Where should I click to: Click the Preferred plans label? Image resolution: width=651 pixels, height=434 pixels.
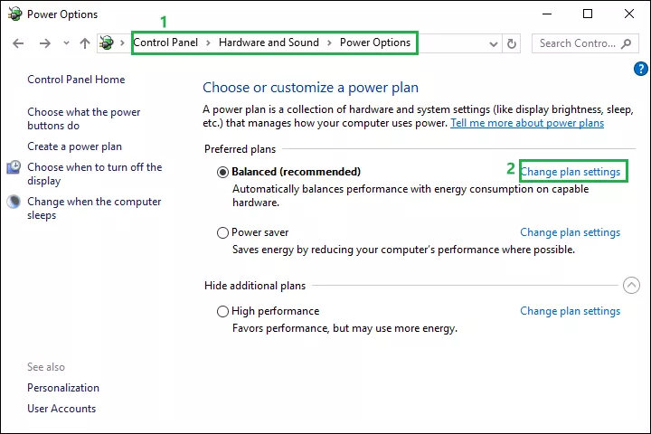(240, 149)
